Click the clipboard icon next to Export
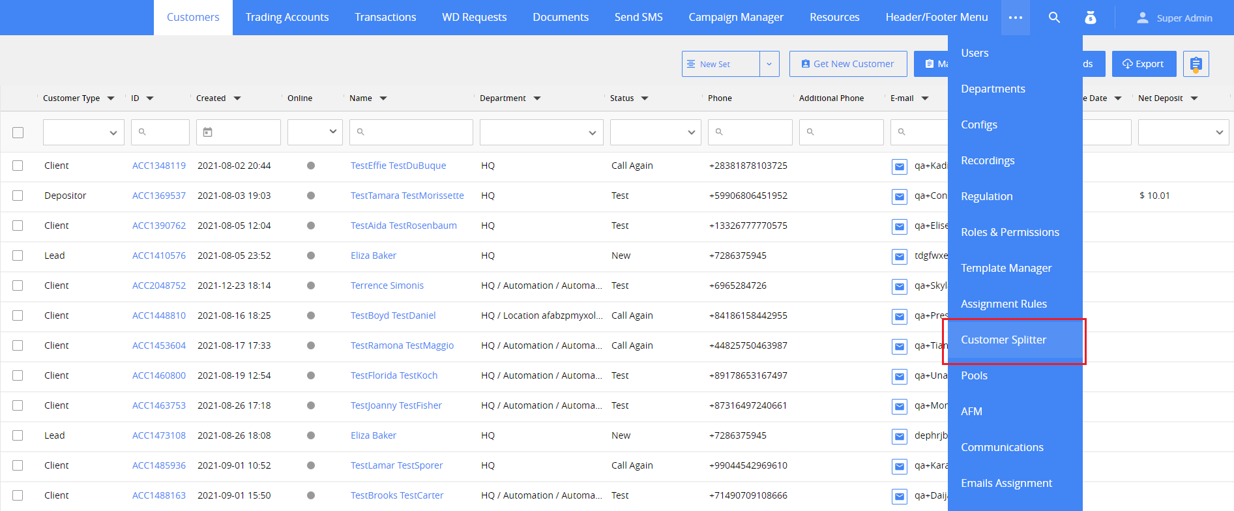1234x511 pixels. coord(1196,64)
